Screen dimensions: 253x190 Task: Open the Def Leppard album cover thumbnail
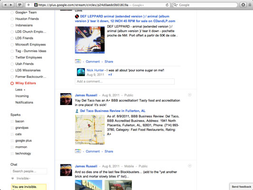pyautogui.click(x=90, y=40)
